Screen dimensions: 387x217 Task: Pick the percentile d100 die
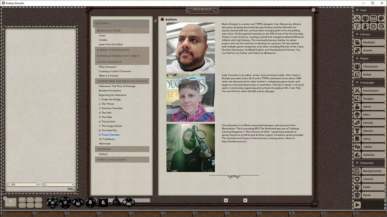point(128,203)
